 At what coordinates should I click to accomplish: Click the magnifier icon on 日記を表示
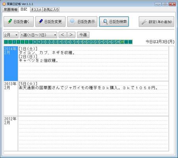pos(73,21)
